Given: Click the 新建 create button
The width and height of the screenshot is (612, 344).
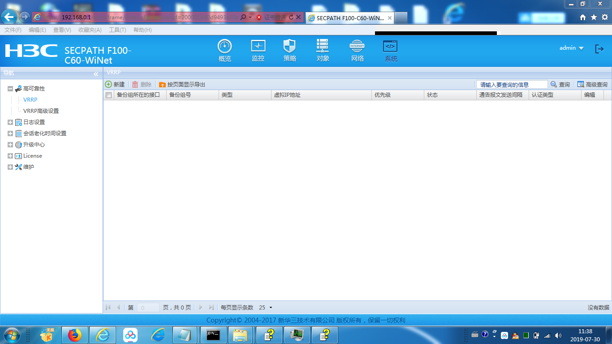Looking at the screenshot, I should pyautogui.click(x=115, y=84).
